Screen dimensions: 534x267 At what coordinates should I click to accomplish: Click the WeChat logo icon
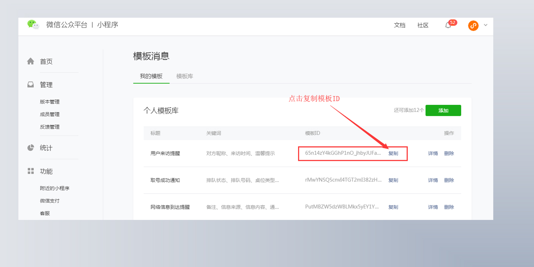(33, 25)
